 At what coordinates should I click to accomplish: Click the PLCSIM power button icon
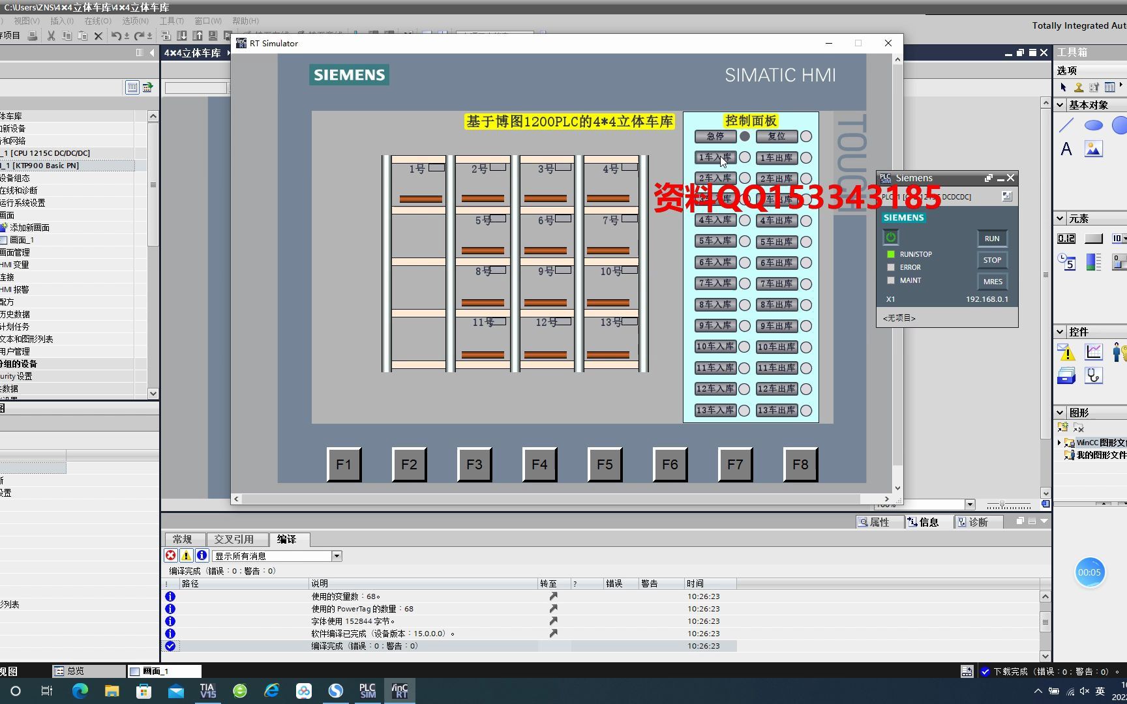pos(891,237)
